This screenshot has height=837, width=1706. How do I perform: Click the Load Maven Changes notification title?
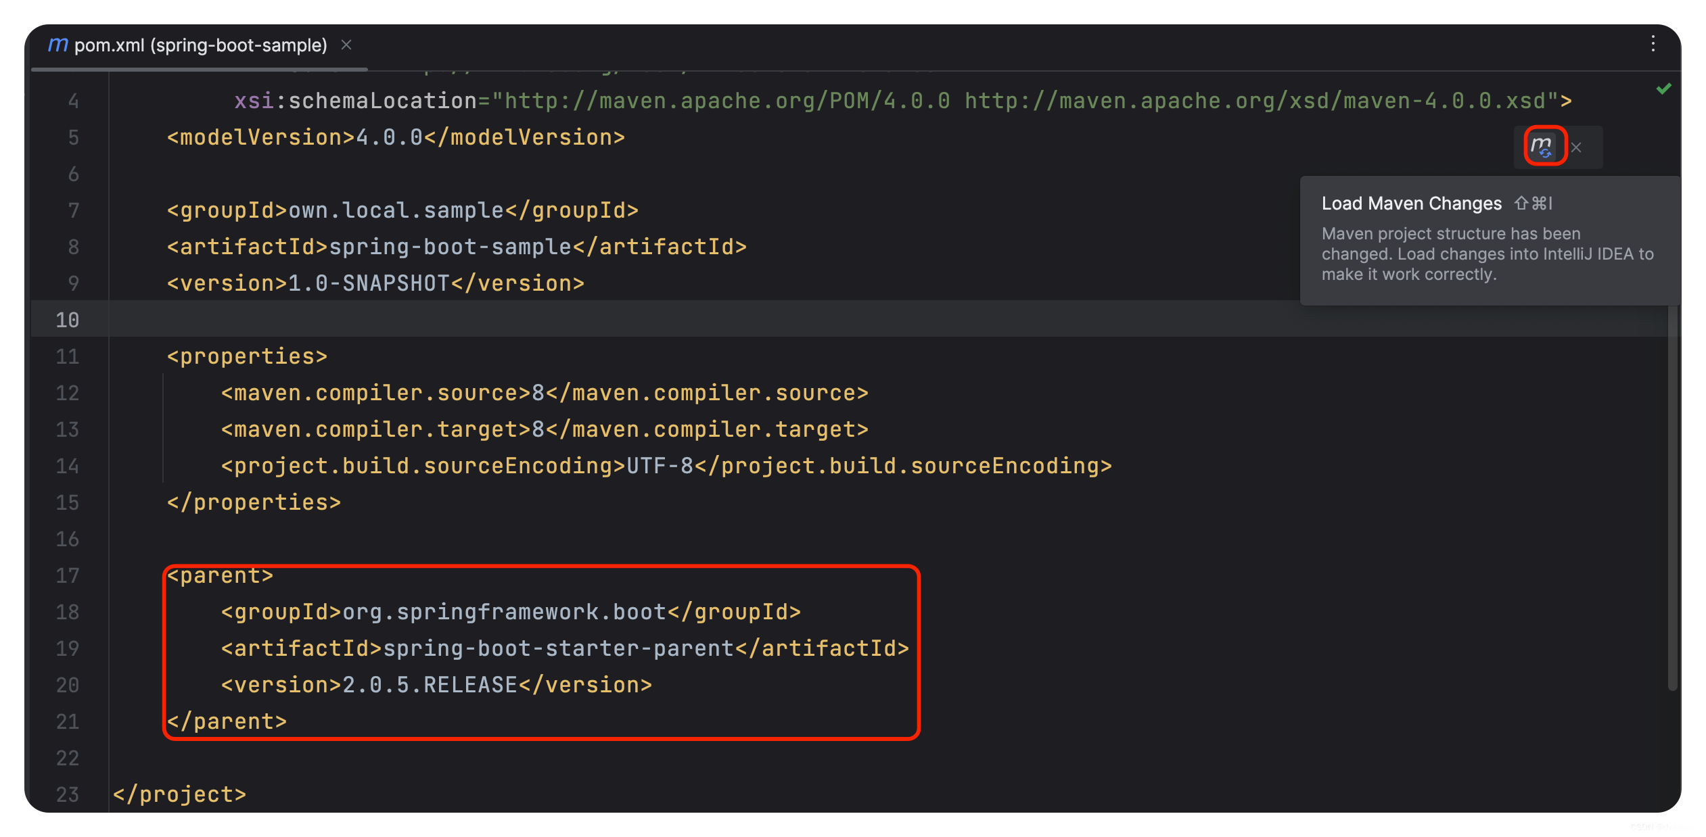click(x=1411, y=203)
